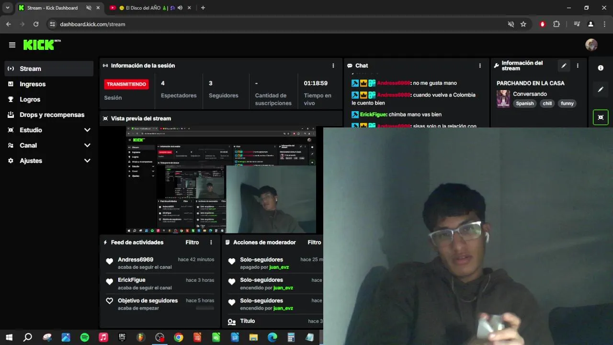Screen dimensions: 613x345
Task: Click the TRANSMITIENDO live badge
Action: tap(126, 84)
